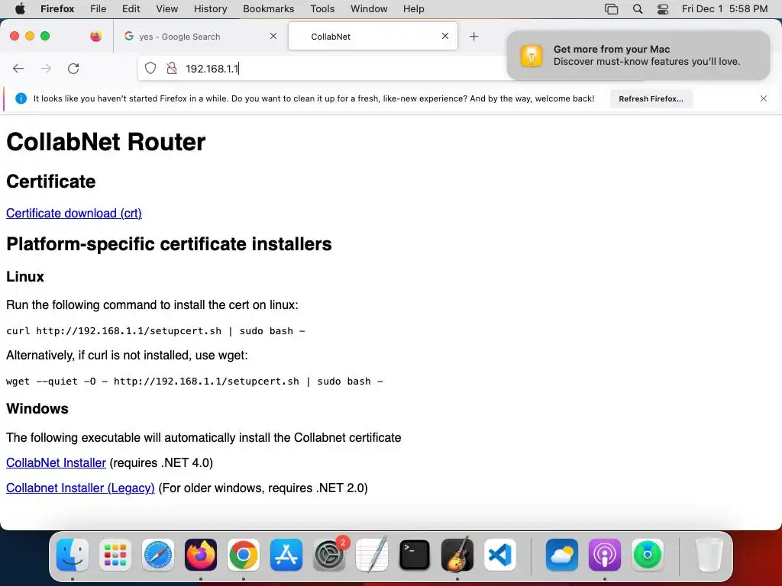Open the History menu
Image resolution: width=782 pixels, height=586 pixels.
click(211, 8)
